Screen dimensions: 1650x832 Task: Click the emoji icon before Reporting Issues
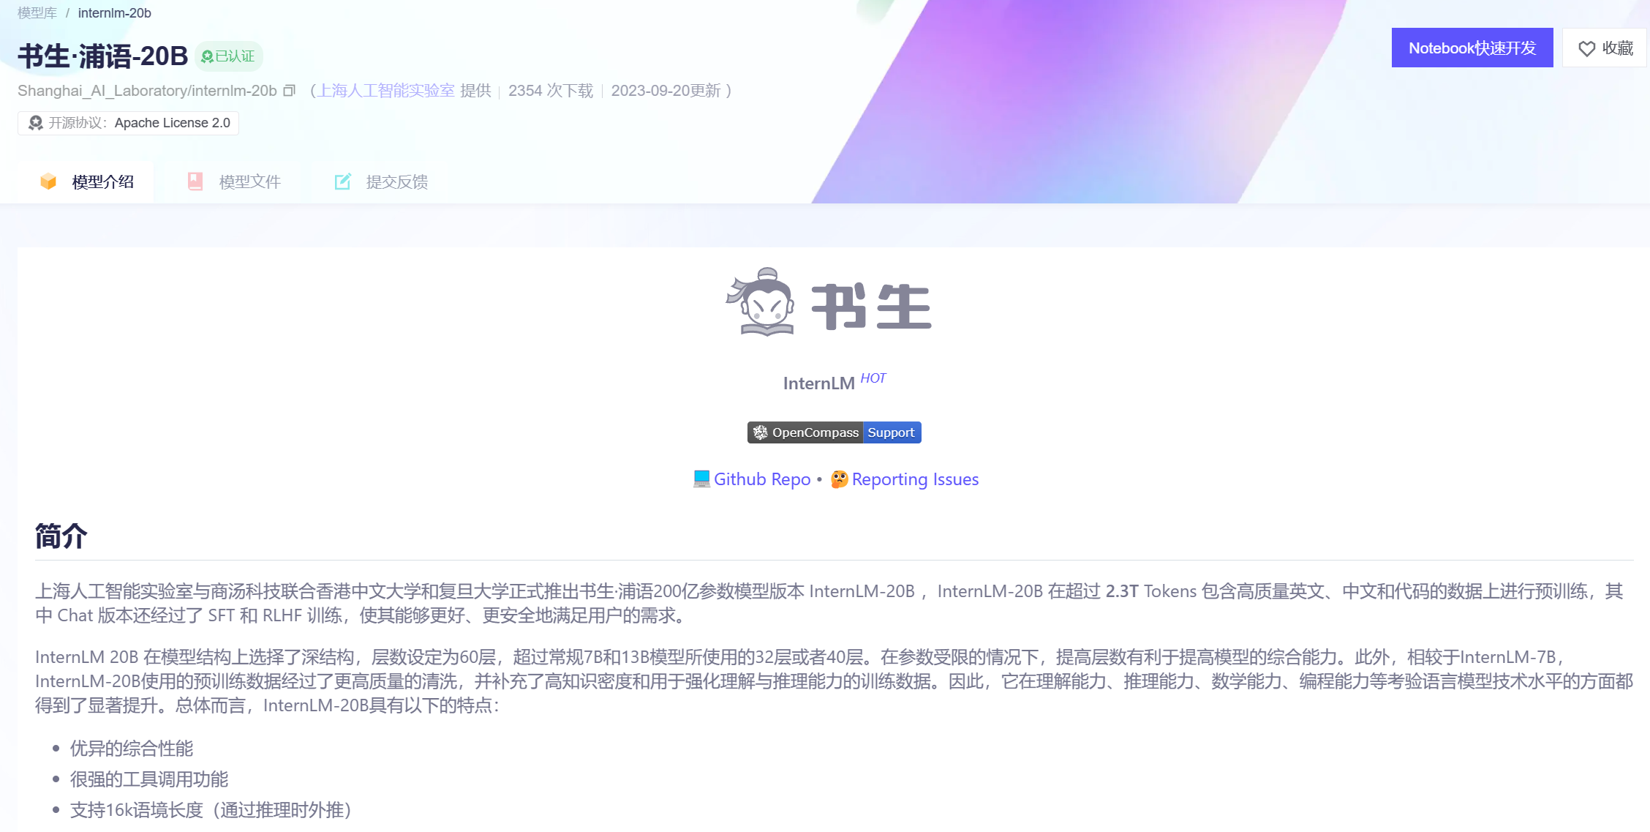(839, 479)
